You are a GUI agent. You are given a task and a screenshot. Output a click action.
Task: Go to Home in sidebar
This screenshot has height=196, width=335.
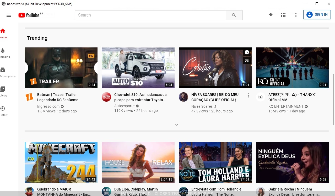3,34
